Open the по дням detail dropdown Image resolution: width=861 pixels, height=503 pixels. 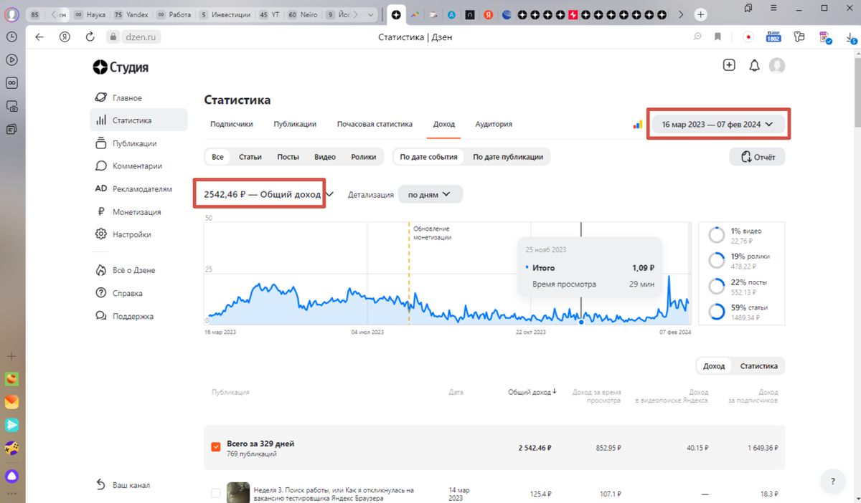(x=430, y=194)
